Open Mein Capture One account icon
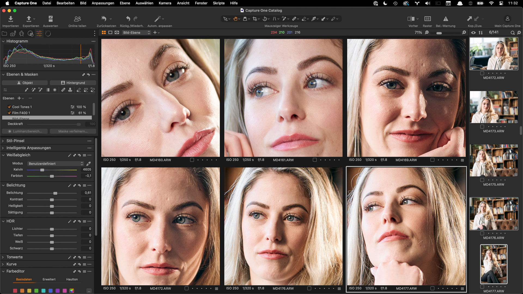Screen dimensions: 523x294 [507, 19]
